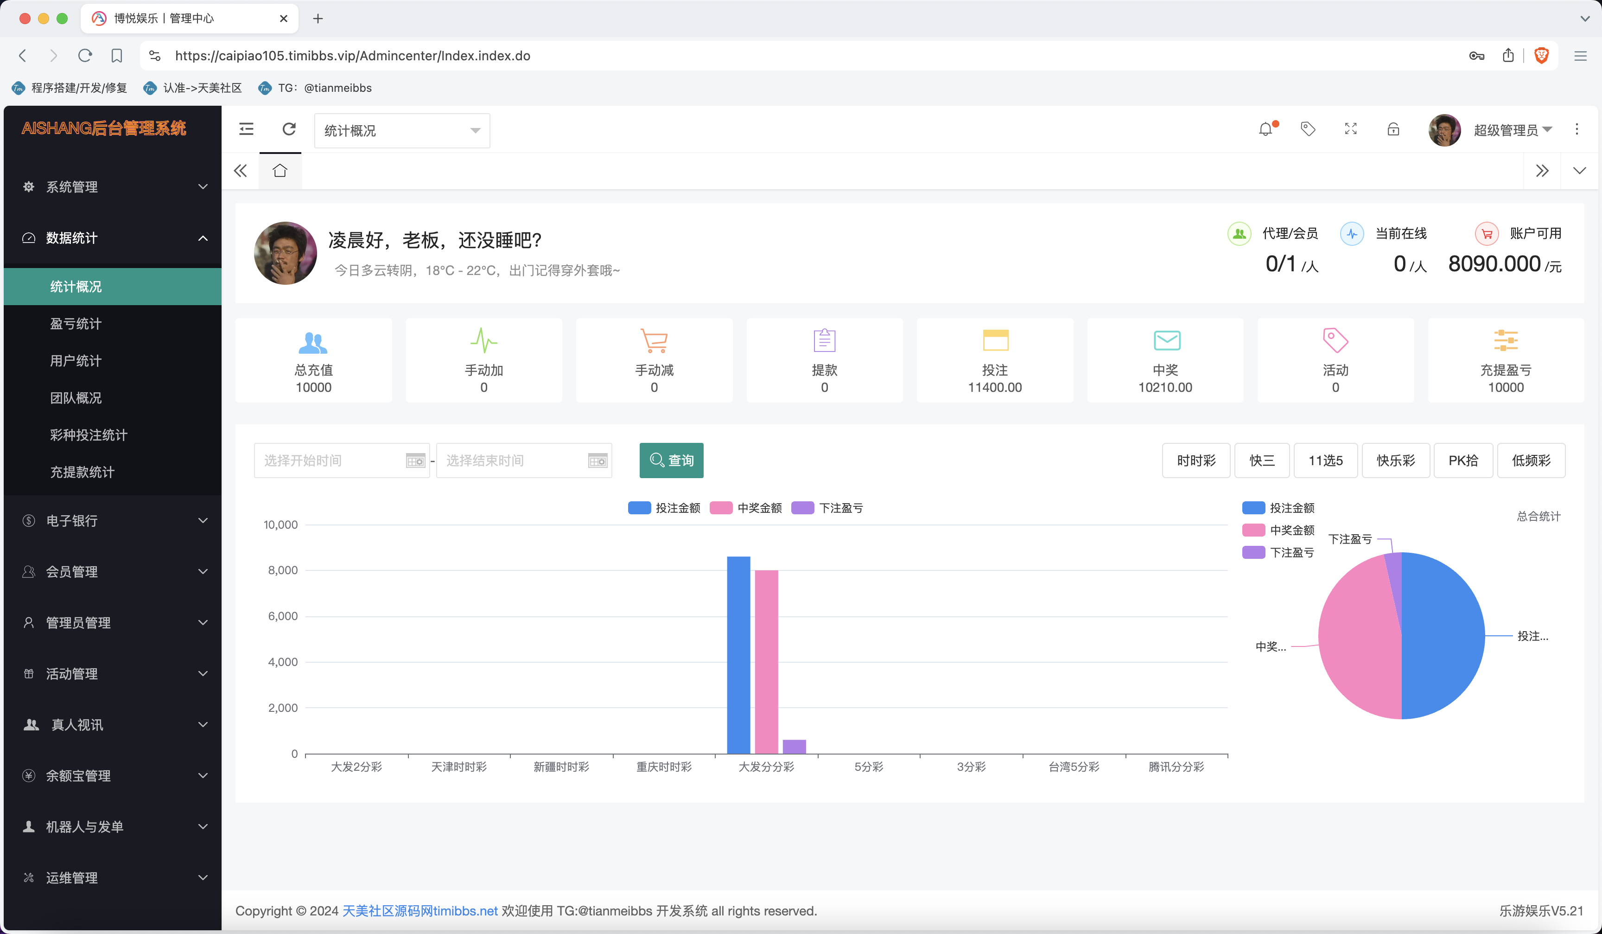
Task: Toggle the 下注盈亏 series in pie legend
Action: (x=1278, y=552)
